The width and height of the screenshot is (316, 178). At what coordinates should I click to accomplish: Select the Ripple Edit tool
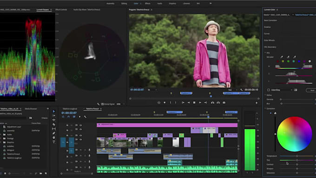click(x=54, y=120)
